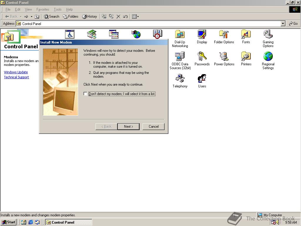Open Folder Options icon

coord(224,37)
